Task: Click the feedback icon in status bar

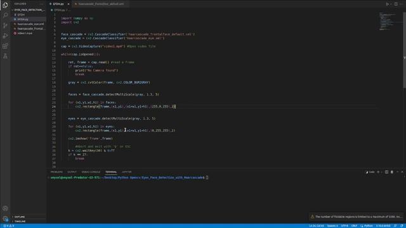Action: 395,226
